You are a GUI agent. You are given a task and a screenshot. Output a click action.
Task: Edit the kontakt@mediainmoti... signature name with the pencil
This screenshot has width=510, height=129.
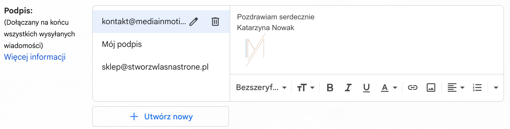(194, 22)
